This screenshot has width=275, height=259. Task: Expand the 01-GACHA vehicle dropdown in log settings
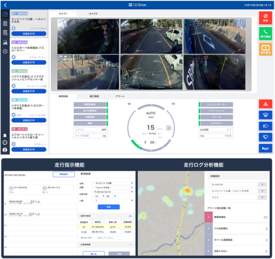263,184
